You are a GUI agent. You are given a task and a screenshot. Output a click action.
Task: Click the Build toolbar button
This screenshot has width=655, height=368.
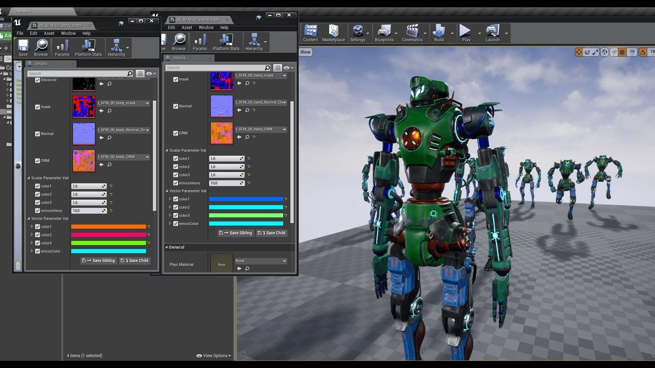(x=439, y=33)
